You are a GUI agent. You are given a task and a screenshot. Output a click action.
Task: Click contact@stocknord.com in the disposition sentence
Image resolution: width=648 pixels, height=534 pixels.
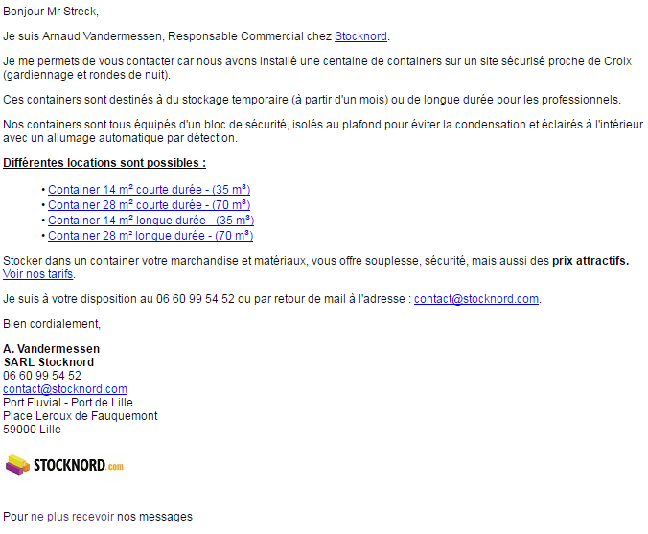[476, 298]
